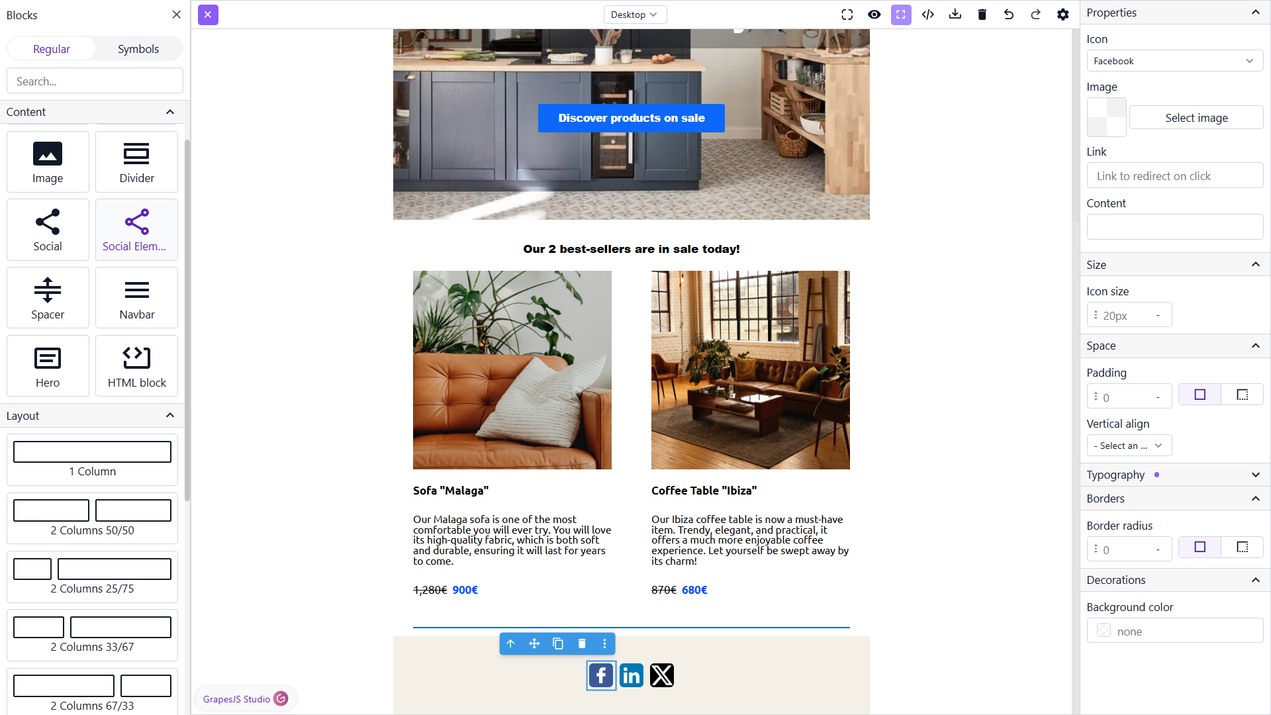Select the Regular blocks tab

coord(52,49)
